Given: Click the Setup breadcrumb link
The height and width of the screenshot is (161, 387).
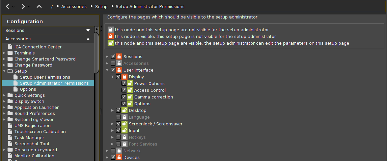Looking at the screenshot, I should (101, 6).
